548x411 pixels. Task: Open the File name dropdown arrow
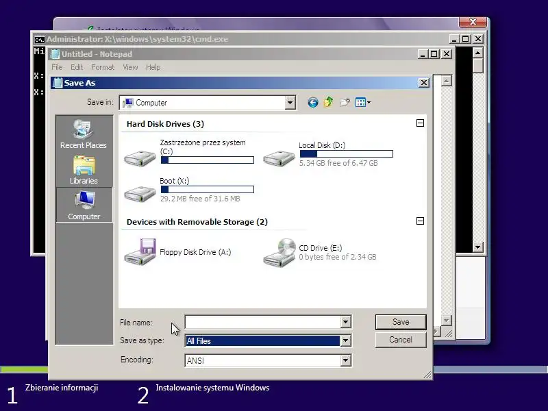click(345, 322)
